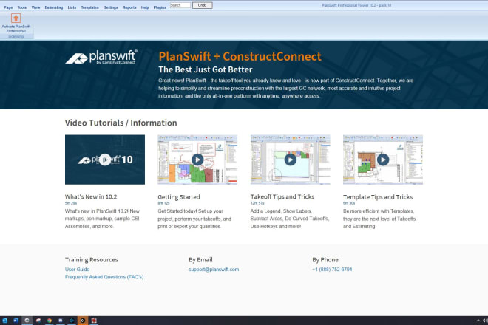Click the "Video Tutorials / Information" heading
Image resolution: width=488 pixels, height=325 pixels.
coord(121,123)
